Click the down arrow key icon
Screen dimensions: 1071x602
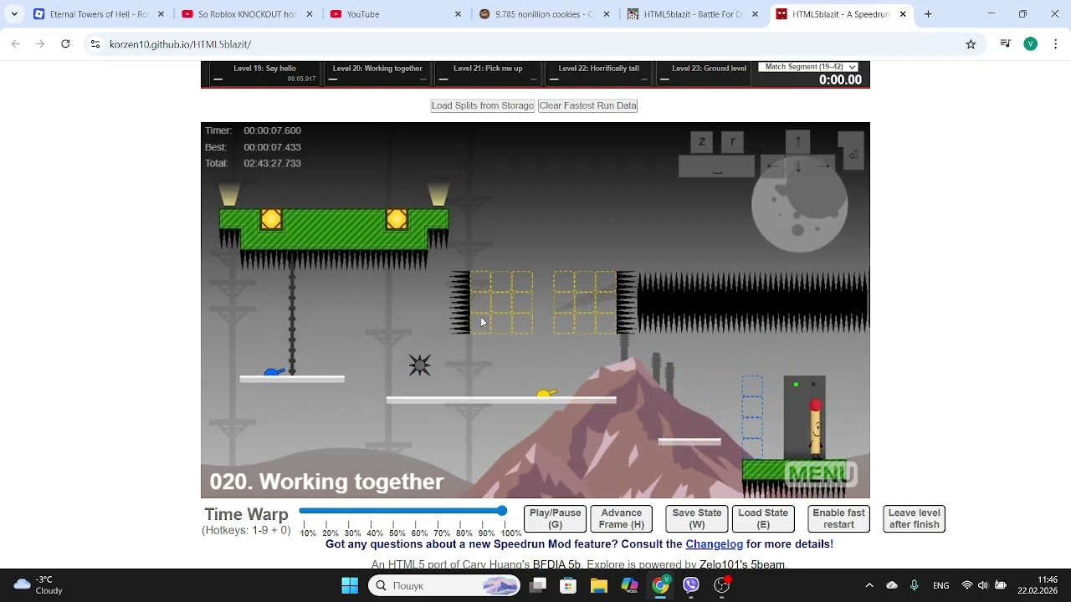click(798, 166)
